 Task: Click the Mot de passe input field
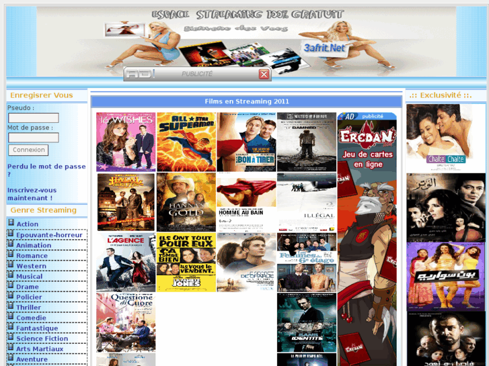(x=34, y=138)
